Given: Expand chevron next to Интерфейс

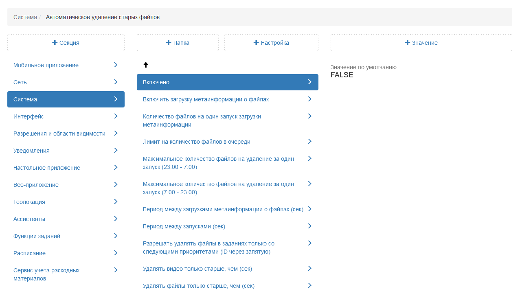Looking at the screenshot, I should (116, 116).
